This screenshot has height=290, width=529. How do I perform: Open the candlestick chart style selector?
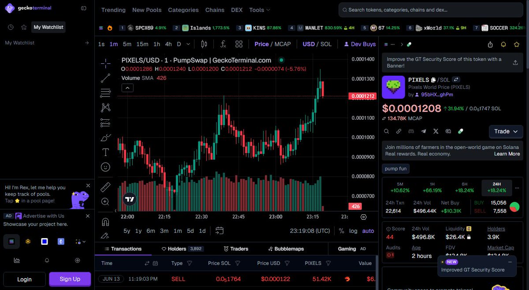[204, 44]
